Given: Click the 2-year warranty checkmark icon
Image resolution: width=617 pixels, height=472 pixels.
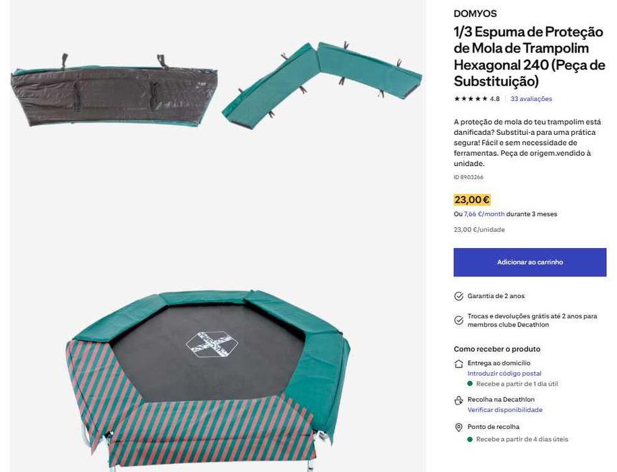Looking at the screenshot, I should (459, 296).
